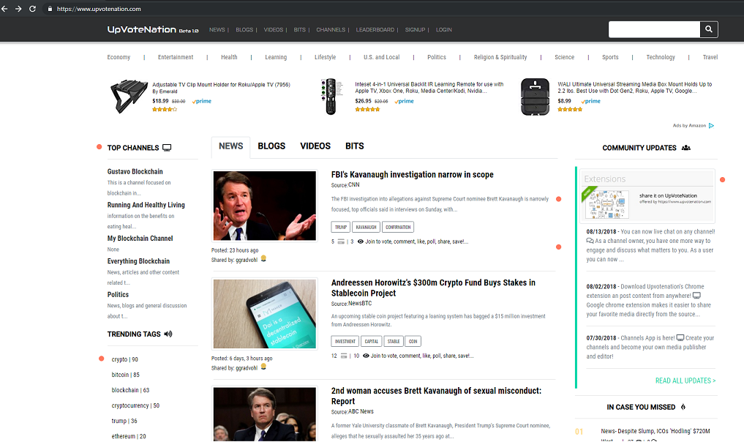Click the INVESTMENT tag button
Image resolution: width=744 pixels, height=442 pixels.
345,341
